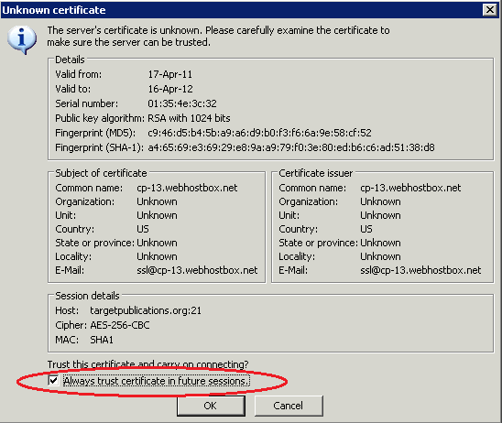
Task: Click issuer Country value US
Action: pos(366,229)
